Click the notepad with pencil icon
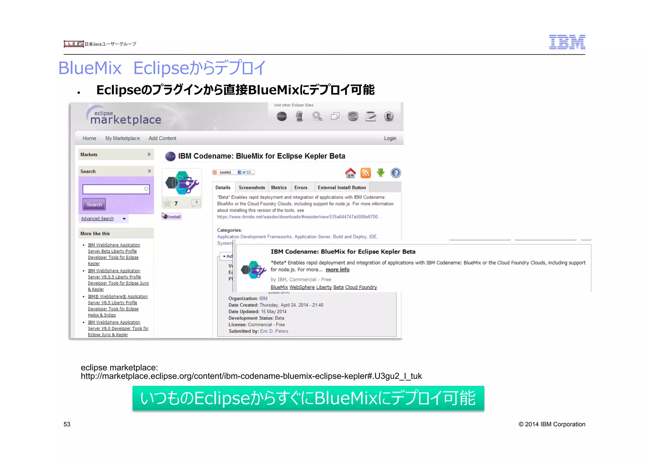The height and width of the screenshot is (458, 649). [371, 116]
